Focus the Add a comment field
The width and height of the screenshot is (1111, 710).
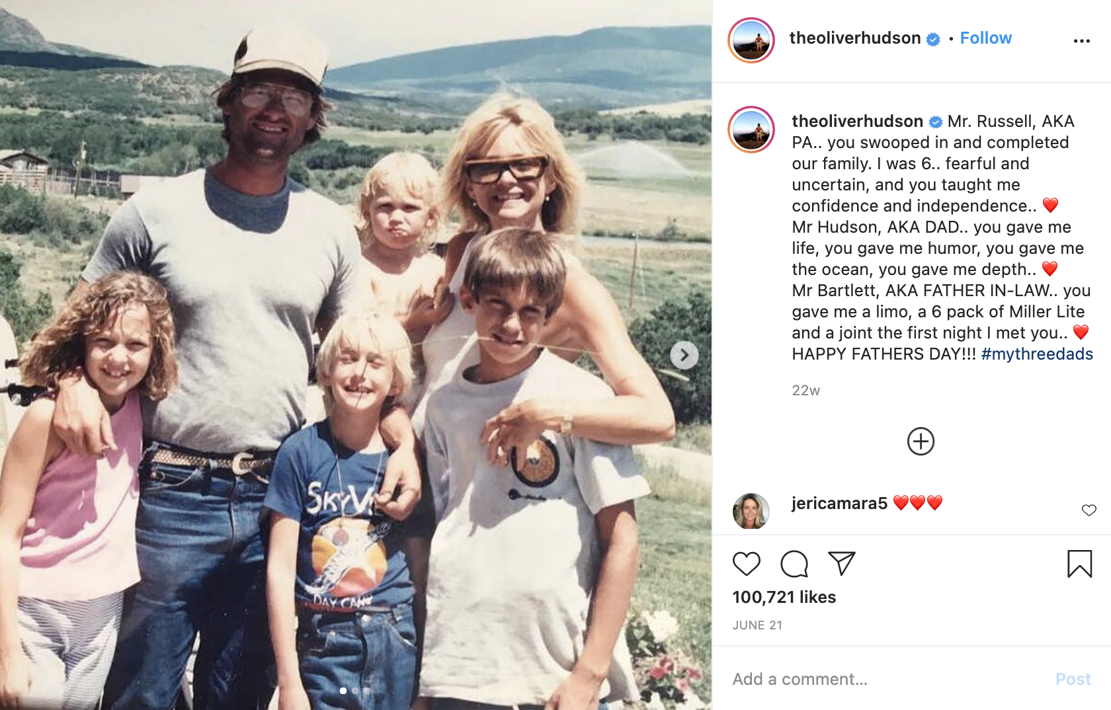pyautogui.click(x=886, y=679)
